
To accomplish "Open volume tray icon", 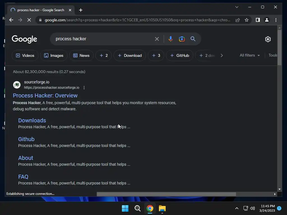I will click(253, 208).
